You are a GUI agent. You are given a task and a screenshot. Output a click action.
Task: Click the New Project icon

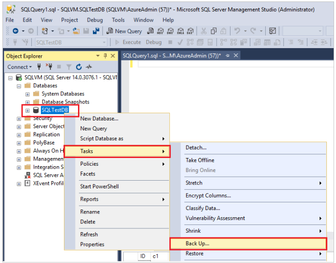pos(45,31)
